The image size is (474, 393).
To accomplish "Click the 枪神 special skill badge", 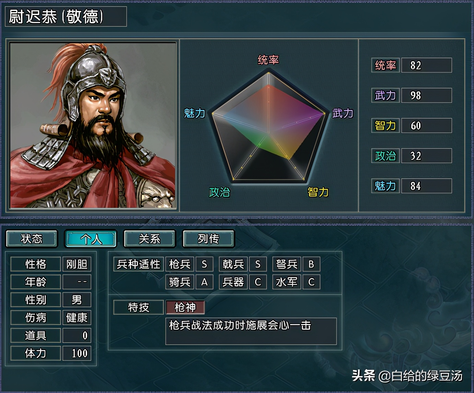I will (x=185, y=307).
